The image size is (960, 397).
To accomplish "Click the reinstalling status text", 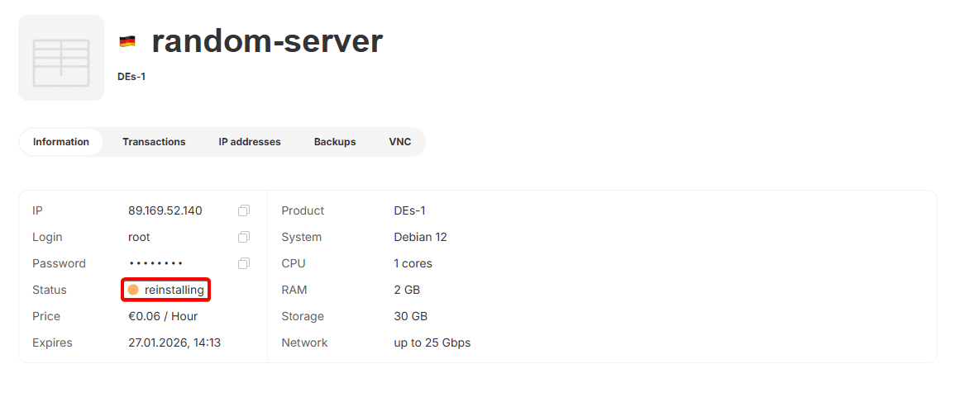I will pos(174,290).
